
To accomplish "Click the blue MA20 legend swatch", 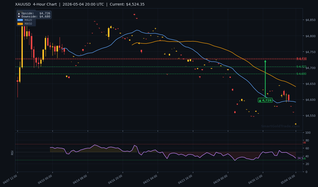I will coord(20,20).
